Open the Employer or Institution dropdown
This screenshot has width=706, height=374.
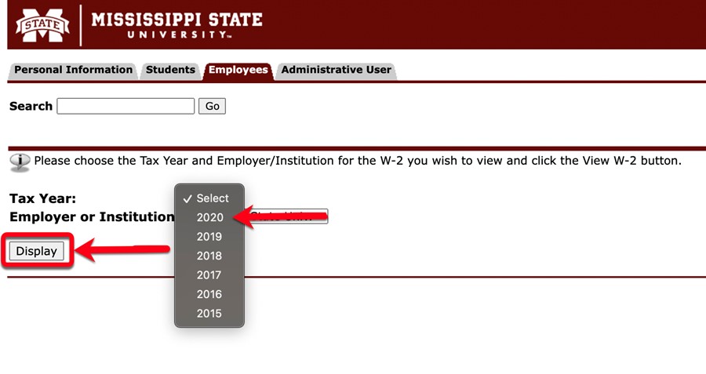click(286, 216)
